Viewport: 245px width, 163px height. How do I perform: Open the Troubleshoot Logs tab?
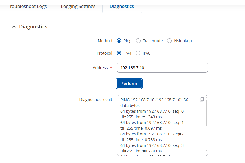point(27,7)
